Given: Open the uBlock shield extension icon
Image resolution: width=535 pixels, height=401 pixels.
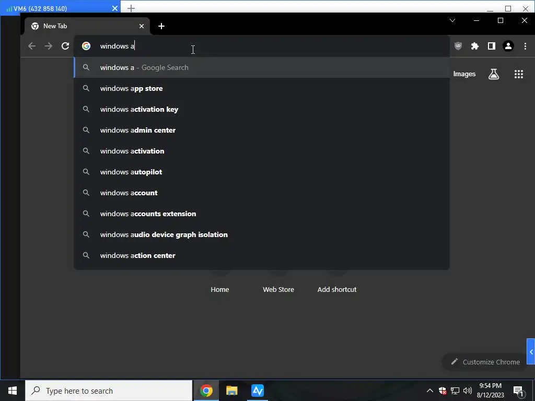Looking at the screenshot, I should click(458, 46).
